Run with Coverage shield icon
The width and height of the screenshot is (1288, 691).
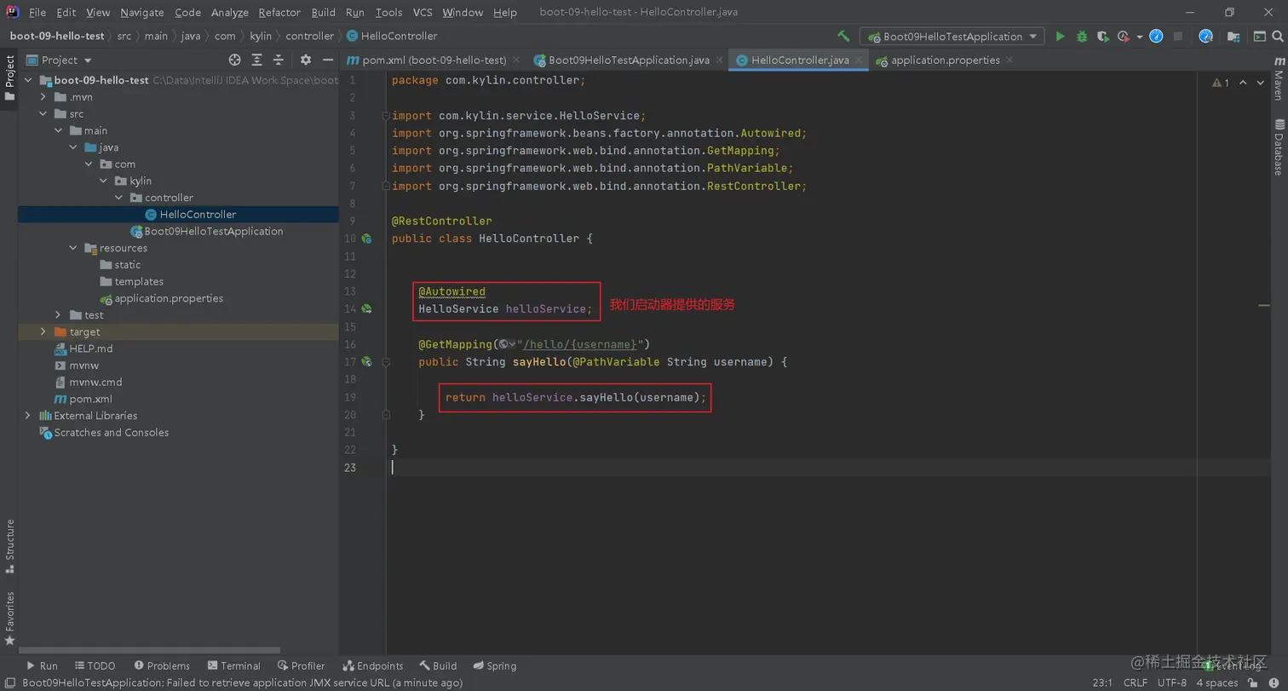[1103, 36]
